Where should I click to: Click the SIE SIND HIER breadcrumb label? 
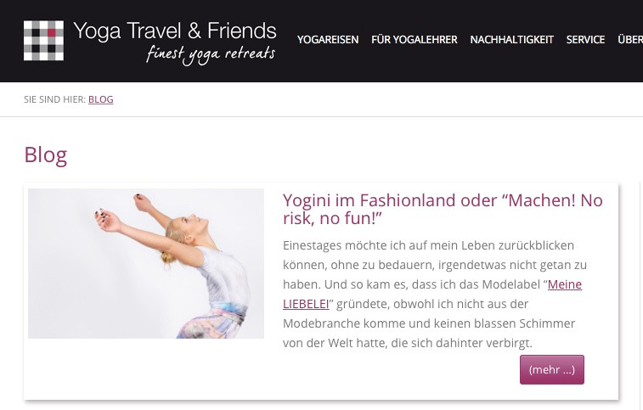pos(54,99)
